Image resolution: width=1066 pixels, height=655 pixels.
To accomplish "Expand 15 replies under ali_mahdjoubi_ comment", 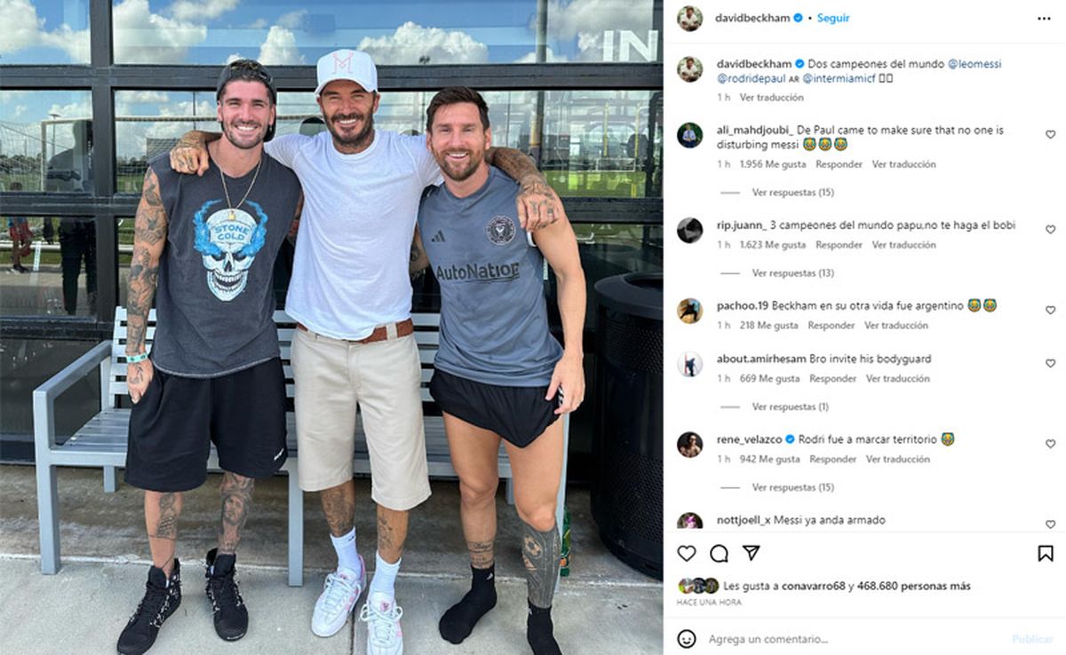I will (792, 193).
